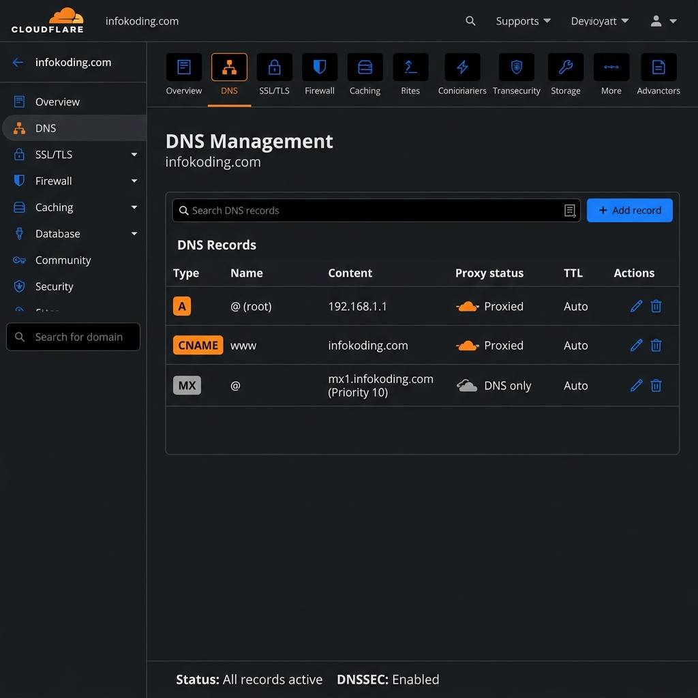The height and width of the screenshot is (698, 698).
Task: Expand the Caching sidebar section arrow
Action: click(x=134, y=207)
